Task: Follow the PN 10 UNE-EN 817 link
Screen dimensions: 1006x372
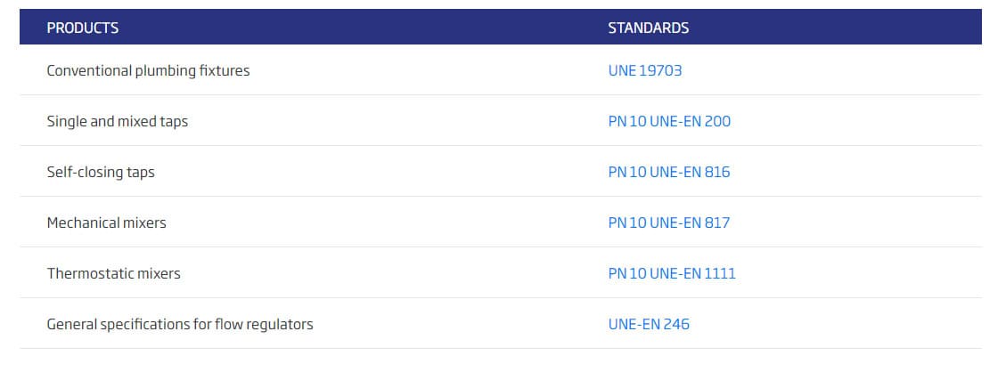Action: pyautogui.click(x=668, y=222)
